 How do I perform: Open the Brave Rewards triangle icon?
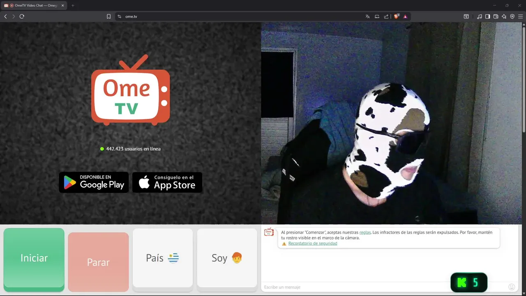pos(405,16)
